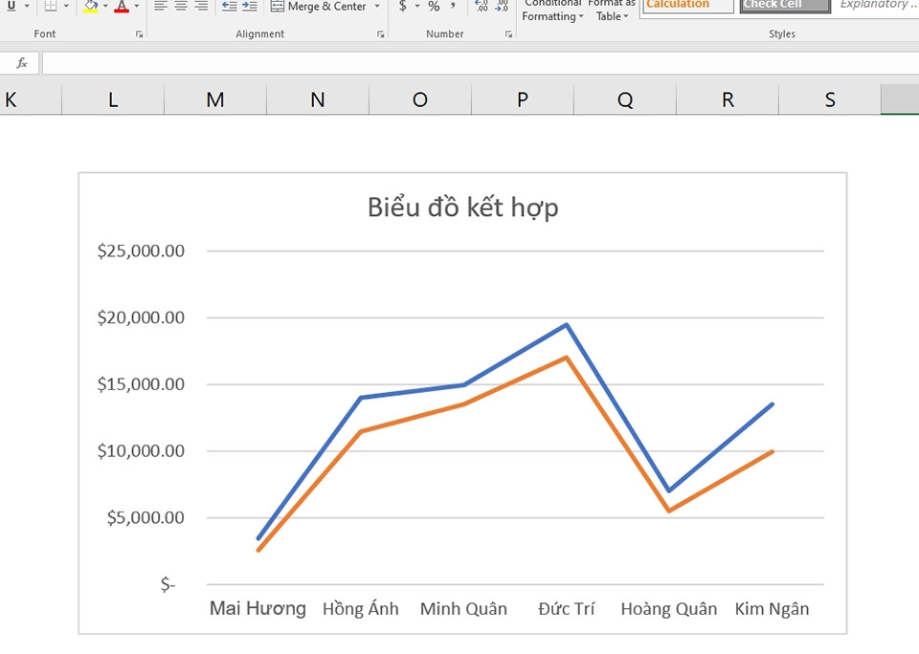The height and width of the screenshot is (654, 919).
Task: Open the accounting format dropdown arrow
Action: (417, 7)
